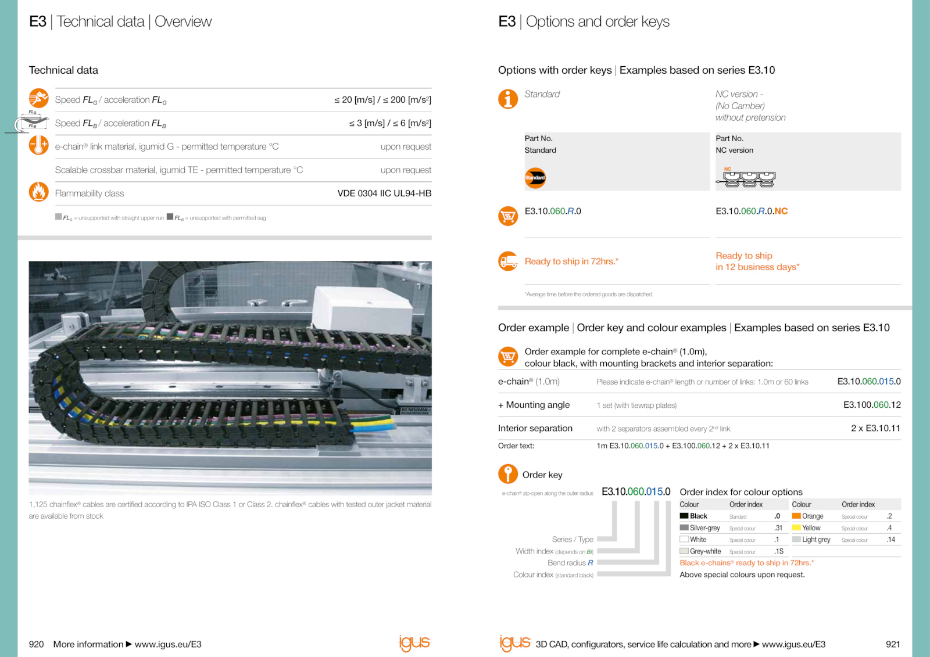The image size is (930, 657).
Task: Click the Light grey colour swatch
Action: 796,539
